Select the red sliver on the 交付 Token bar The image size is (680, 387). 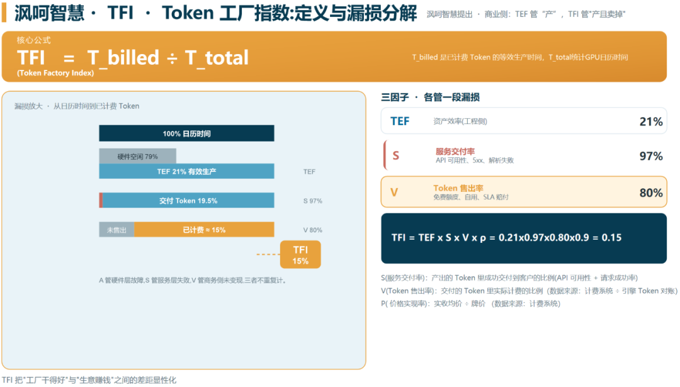point(101,200)
